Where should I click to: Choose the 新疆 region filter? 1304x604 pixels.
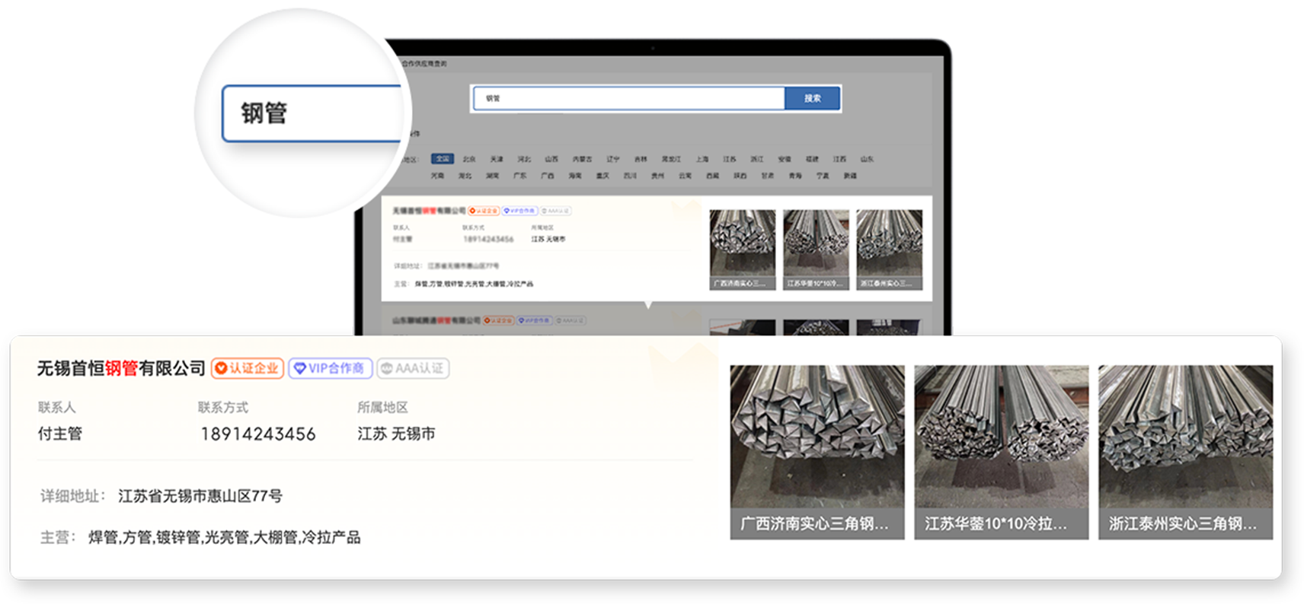click(850, 176)
